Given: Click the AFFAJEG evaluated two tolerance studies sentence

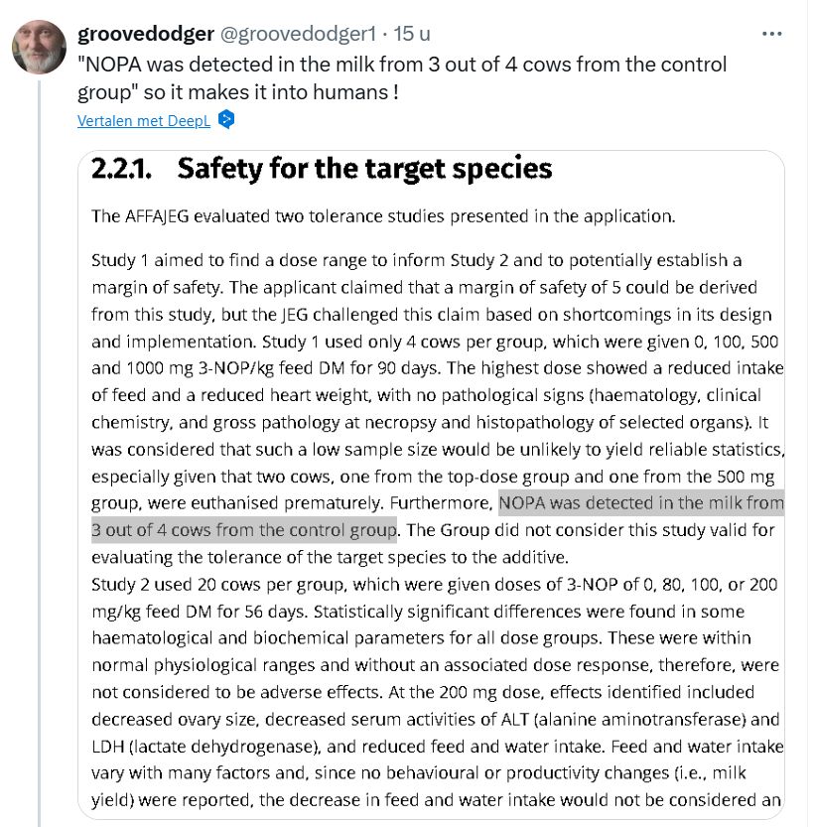Looking at the screenshot, I should coord(383,216).
